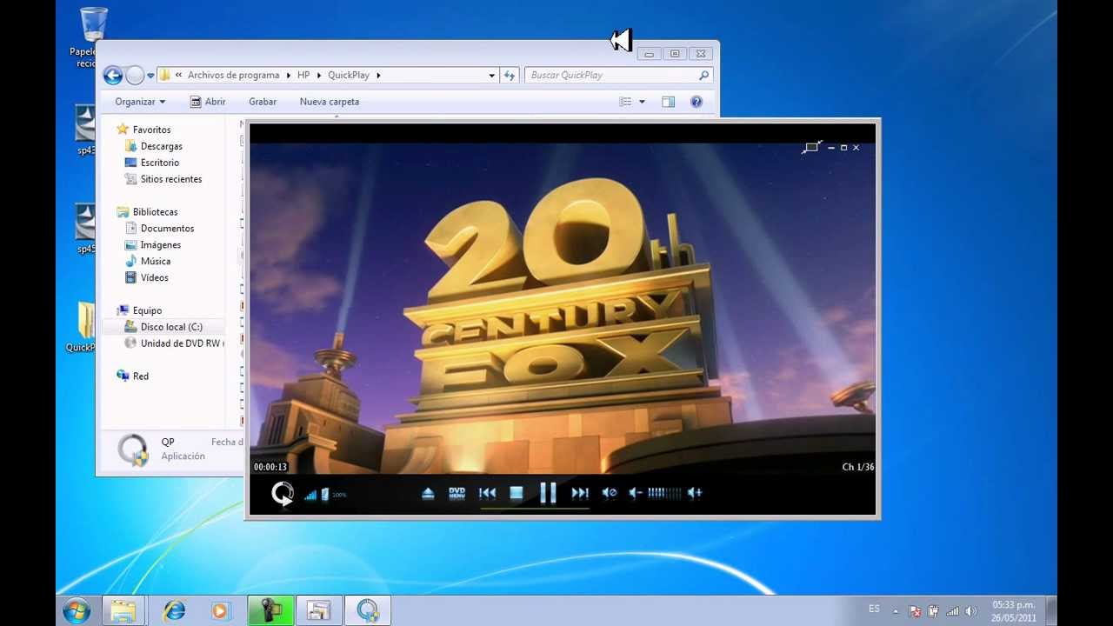Skip to next chapter

[x=580, y=493]
